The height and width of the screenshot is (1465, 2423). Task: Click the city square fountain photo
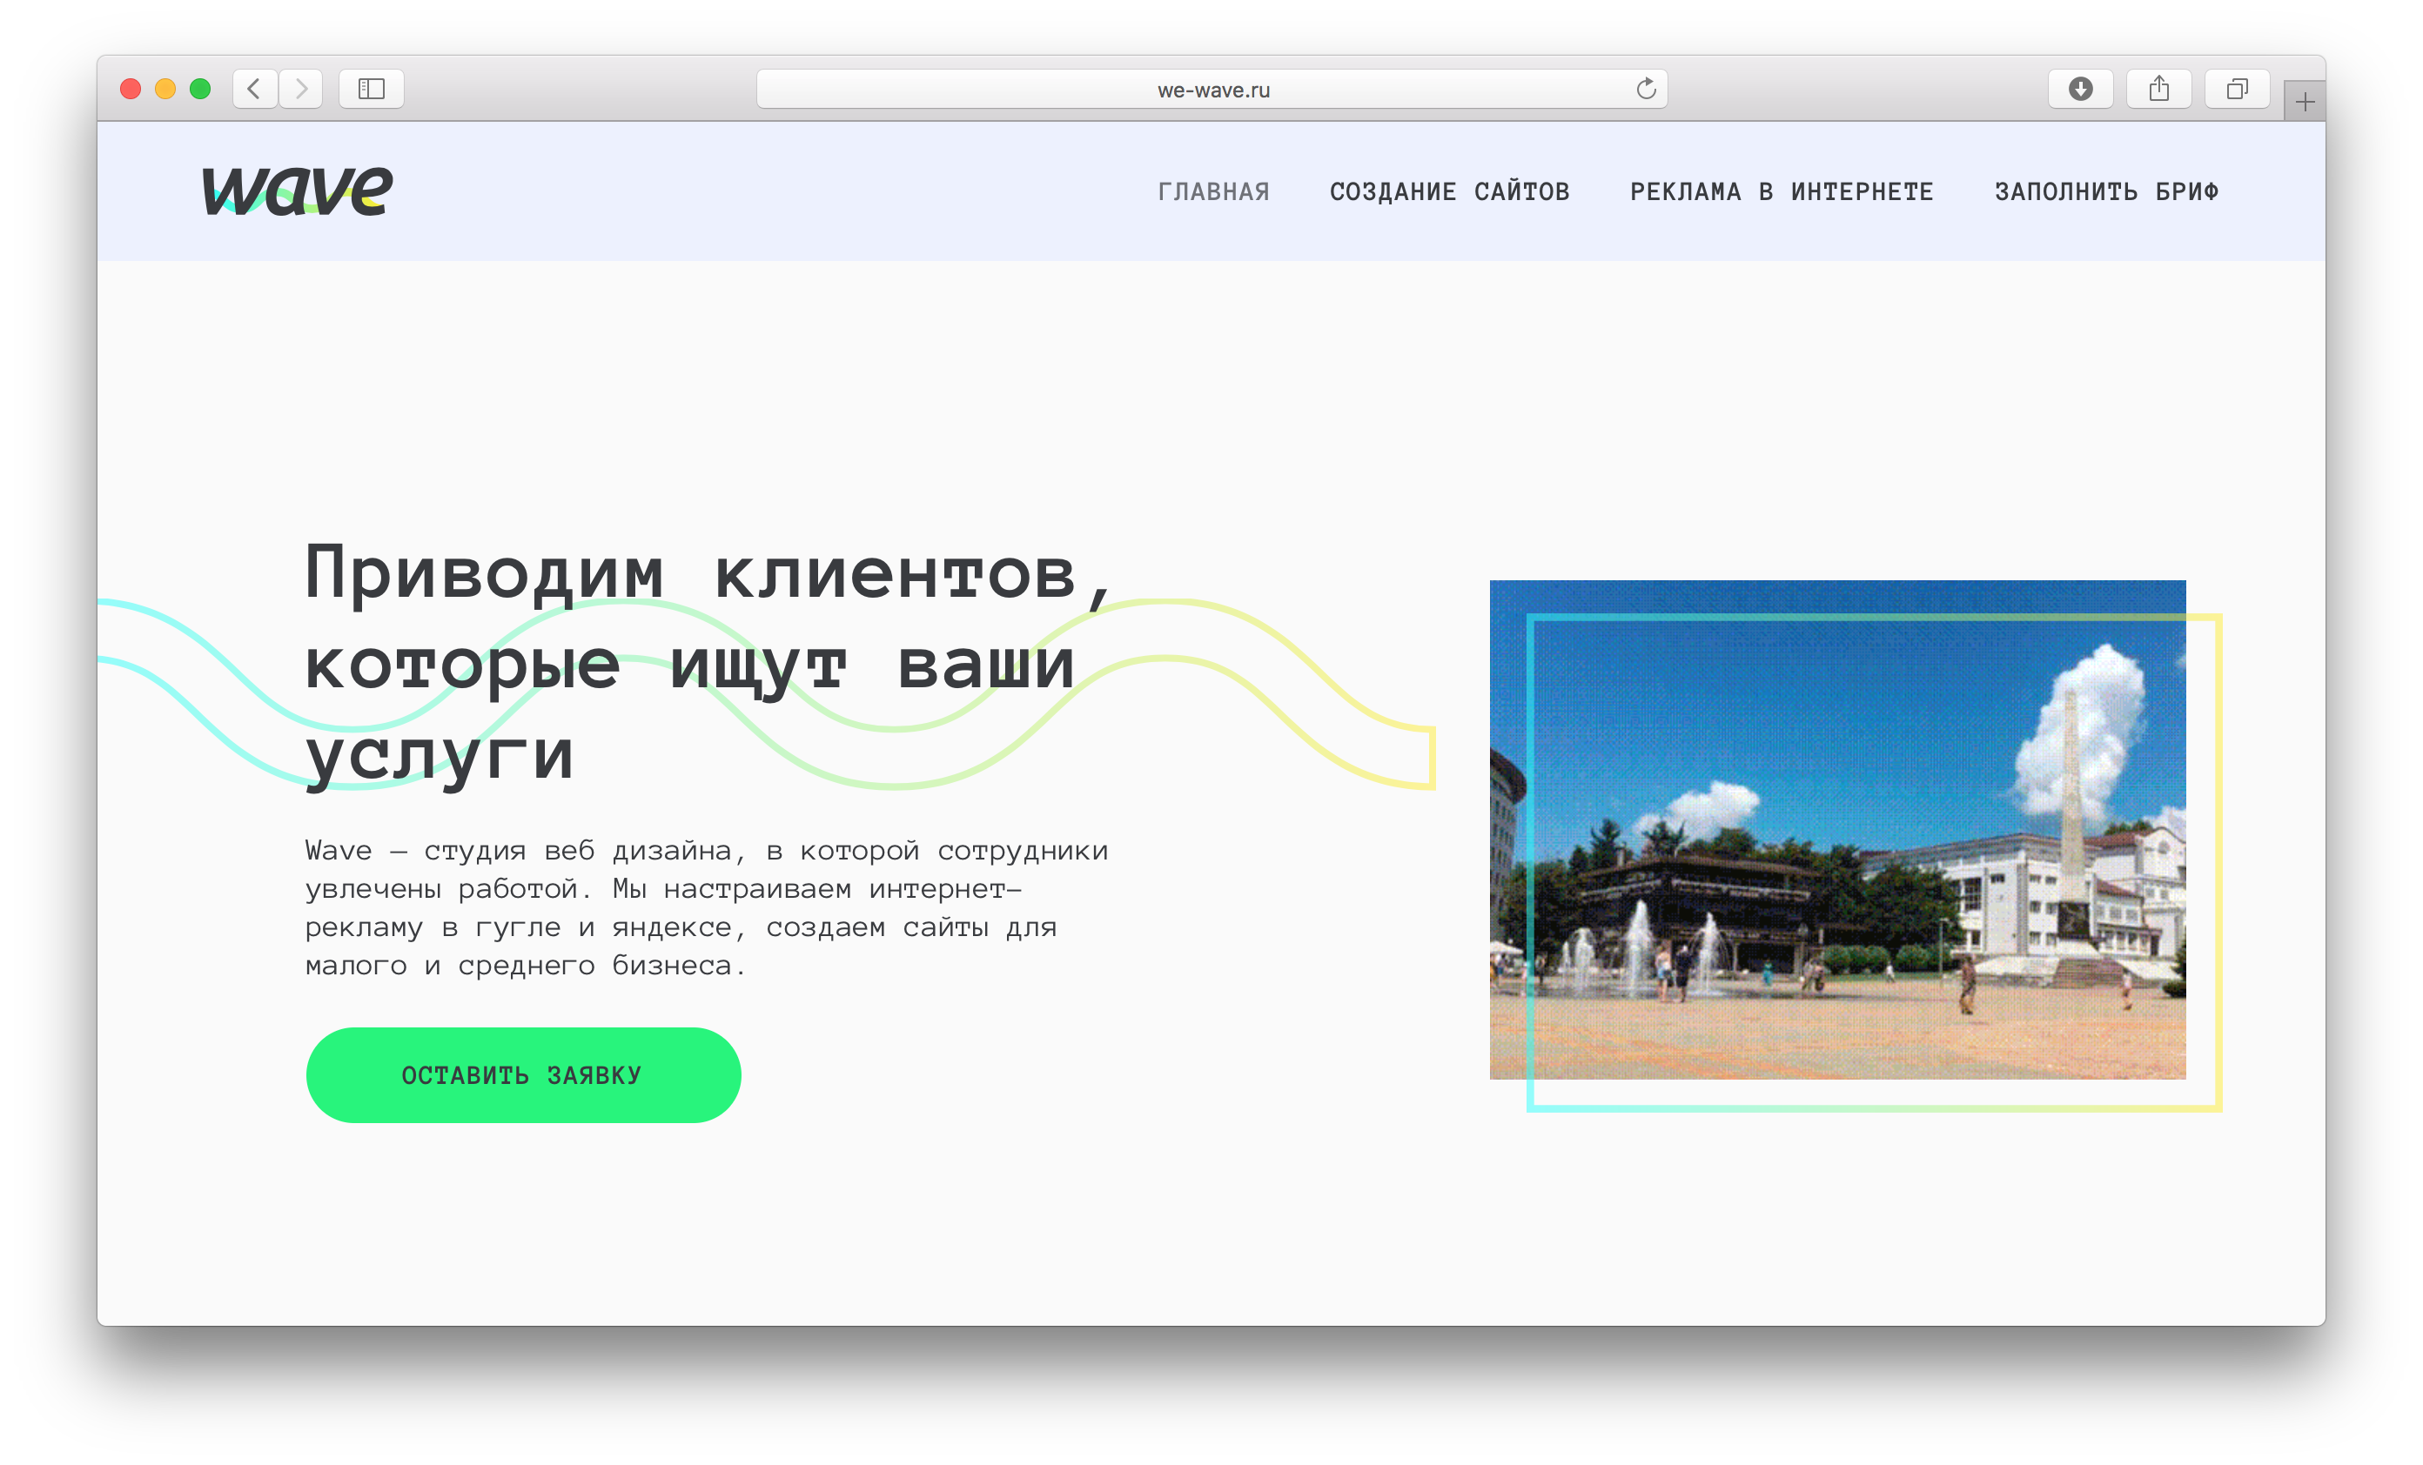click(1837, 829)
